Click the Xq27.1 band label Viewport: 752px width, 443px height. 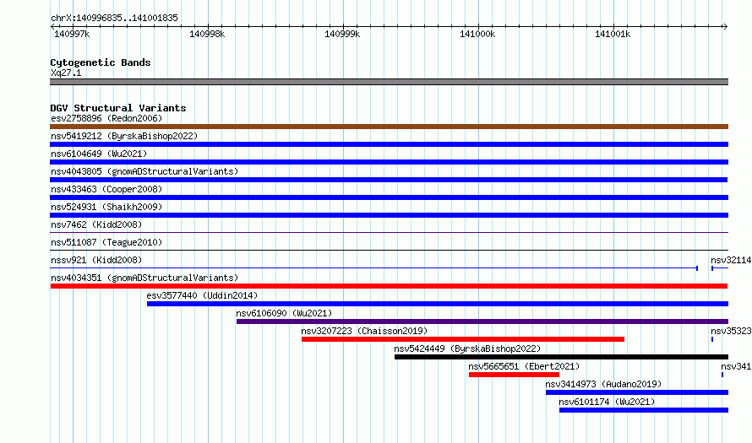click(66, 73)
